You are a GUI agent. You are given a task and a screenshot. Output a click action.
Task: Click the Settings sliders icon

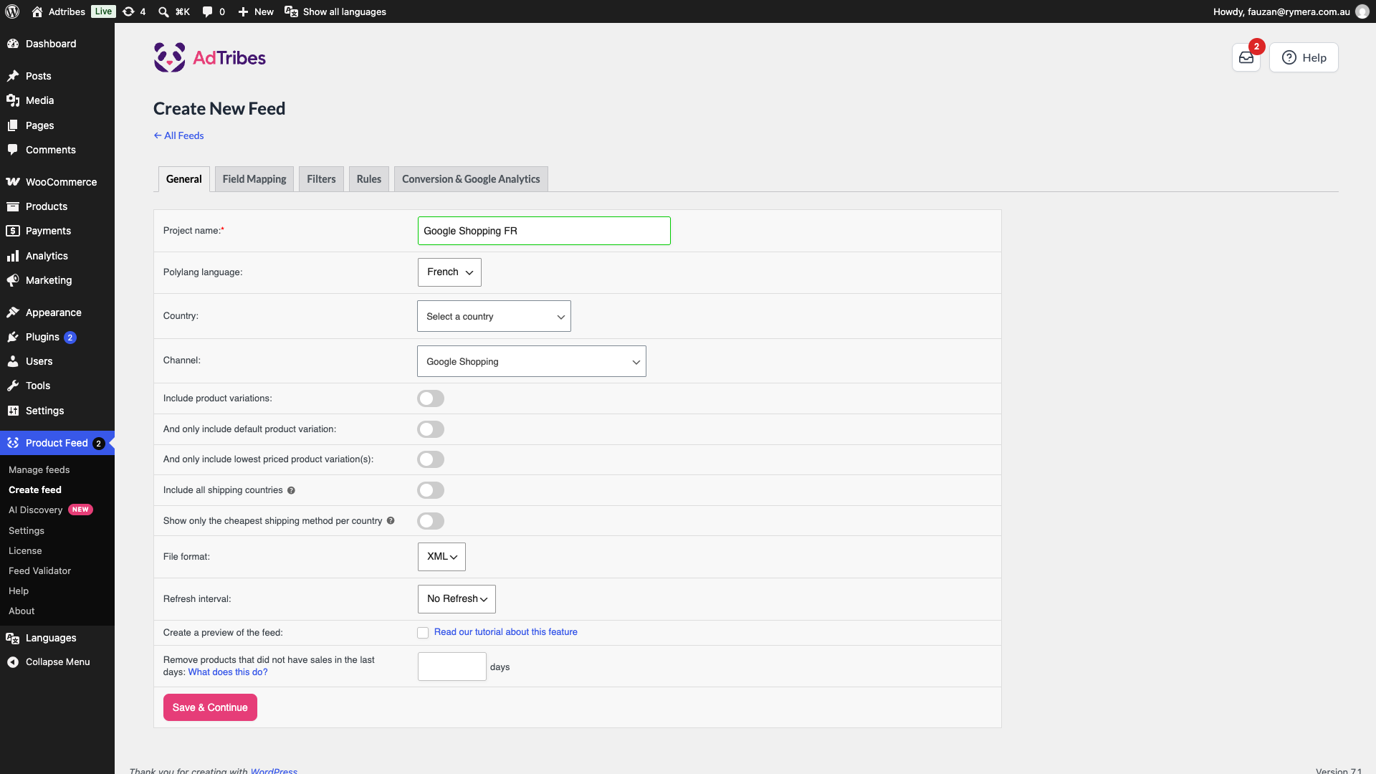pos(13,411)
